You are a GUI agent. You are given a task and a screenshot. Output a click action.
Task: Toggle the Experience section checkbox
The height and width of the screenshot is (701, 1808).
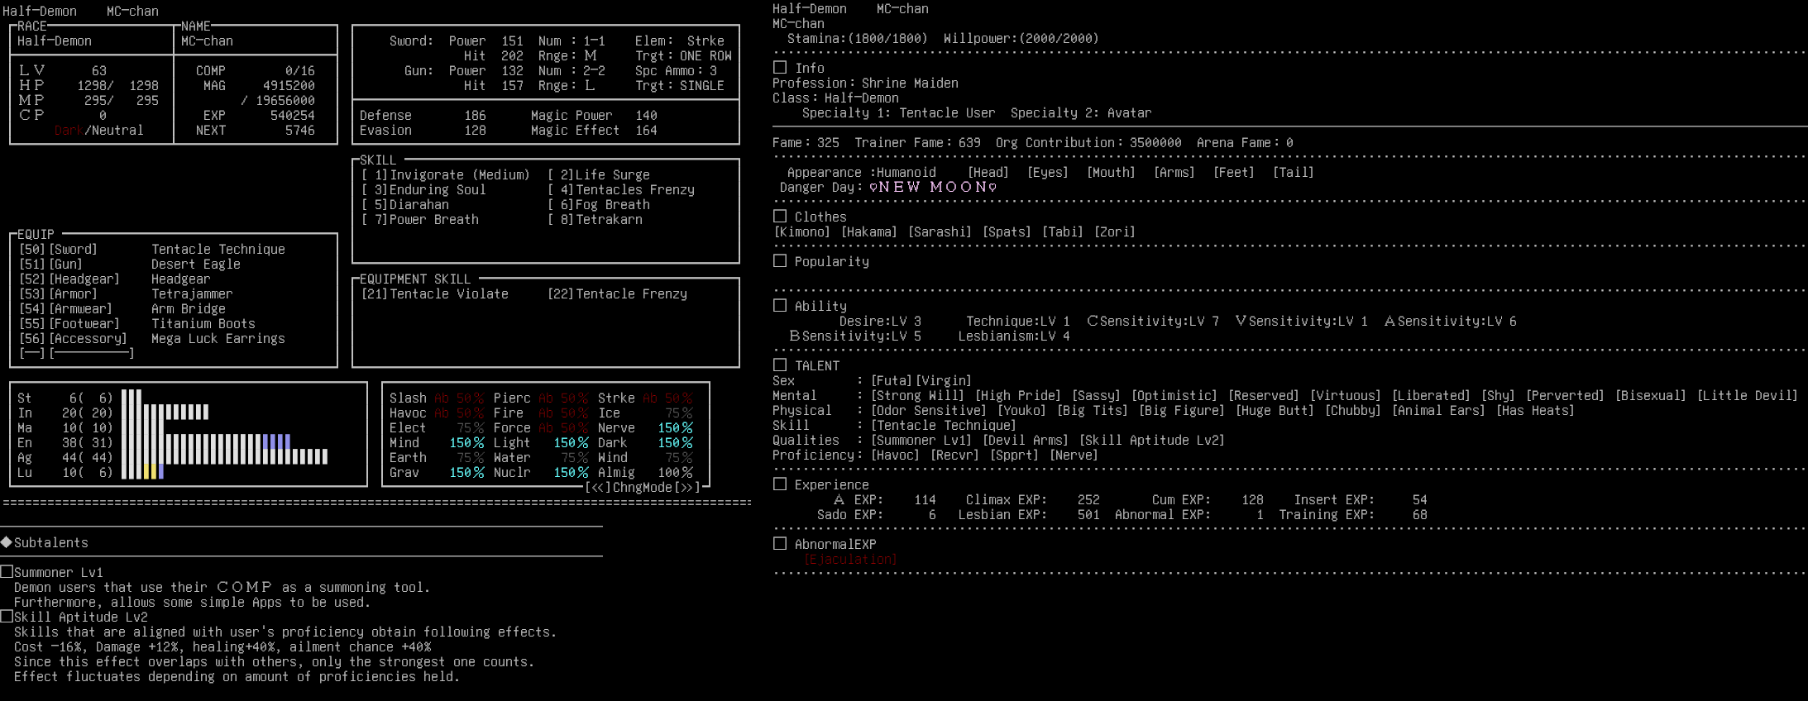pyautogui.click(x=780, y=484)
